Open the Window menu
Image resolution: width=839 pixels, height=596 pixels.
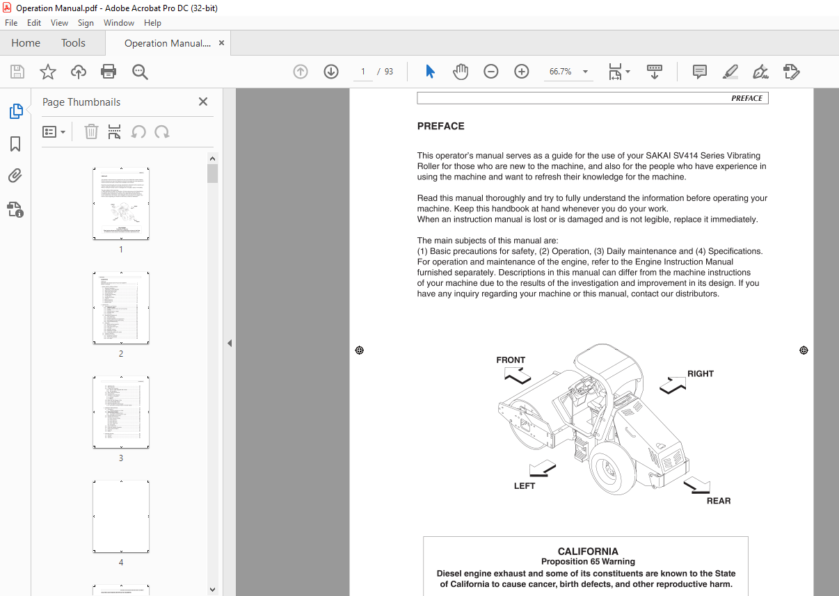click(119, 23)
